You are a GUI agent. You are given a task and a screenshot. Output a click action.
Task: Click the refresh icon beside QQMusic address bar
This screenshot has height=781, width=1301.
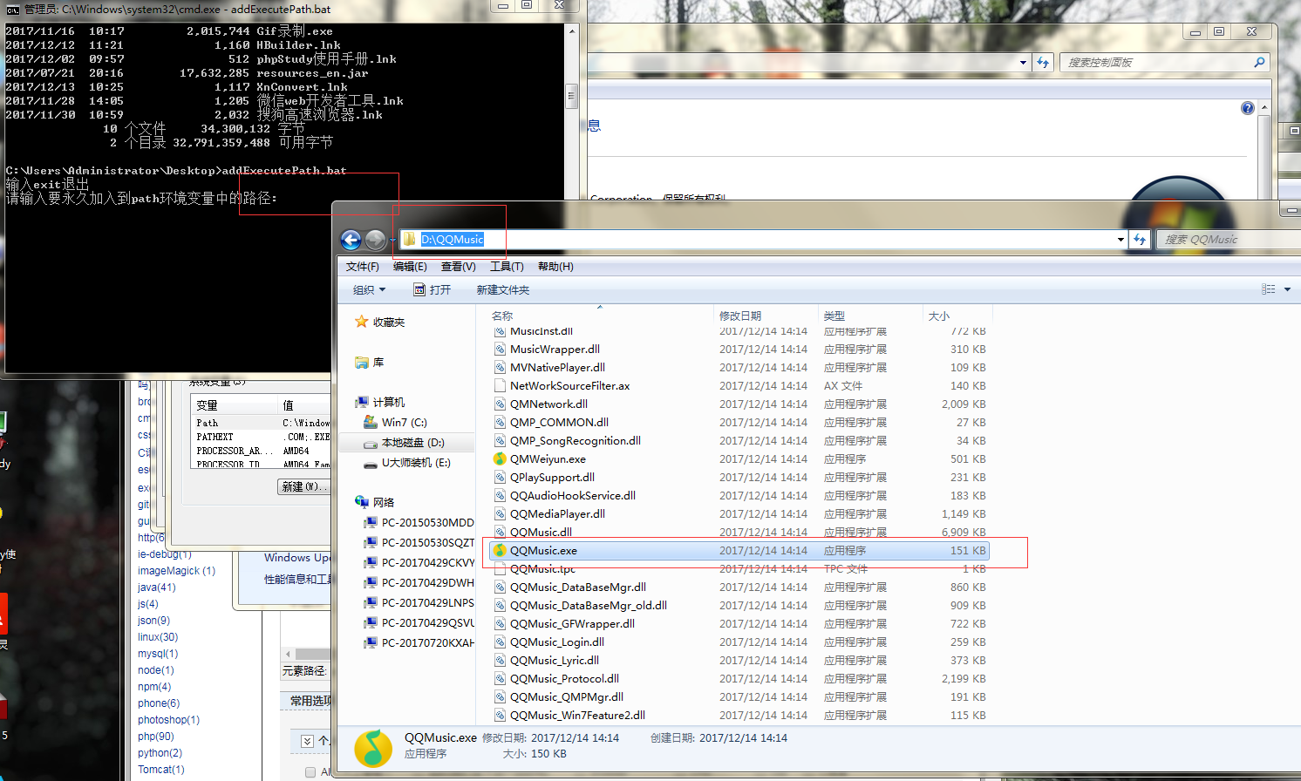pyautogui.click(x=1140, y=240)
